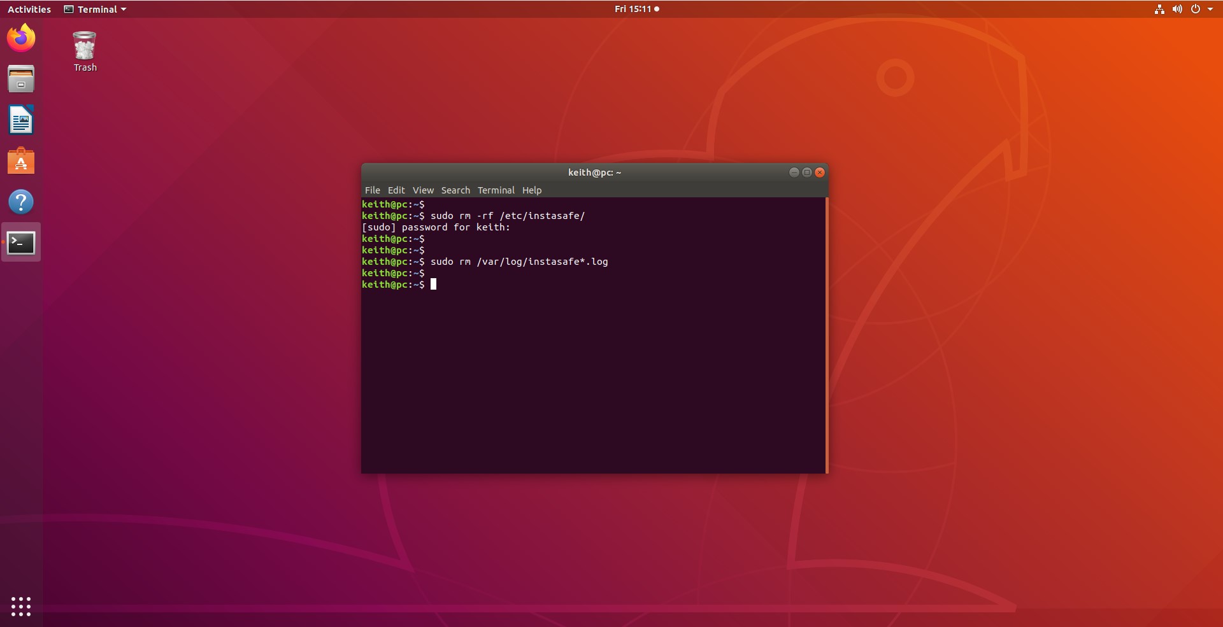1223x627 pixels.
Task: Click the keith@pc: ~ title bar
Action: [594, 173]
